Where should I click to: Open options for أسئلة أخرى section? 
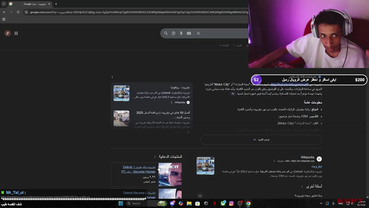302,187
